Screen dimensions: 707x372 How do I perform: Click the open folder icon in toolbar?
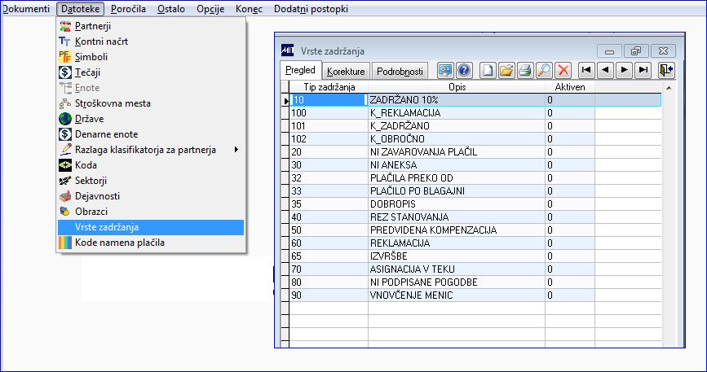pos(506,70)
